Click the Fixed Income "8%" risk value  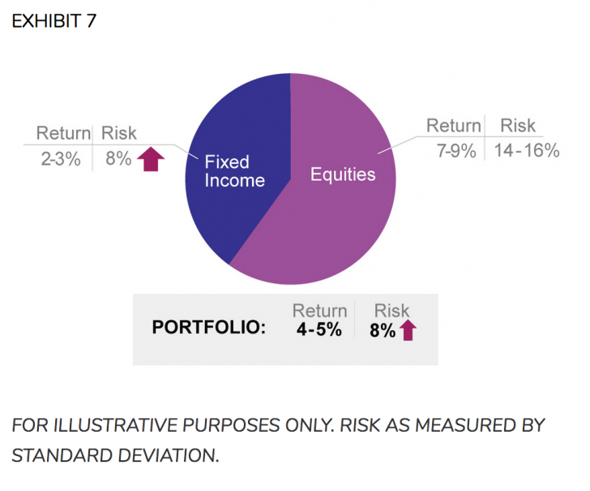pyautogui.click(x=118, y=159)
